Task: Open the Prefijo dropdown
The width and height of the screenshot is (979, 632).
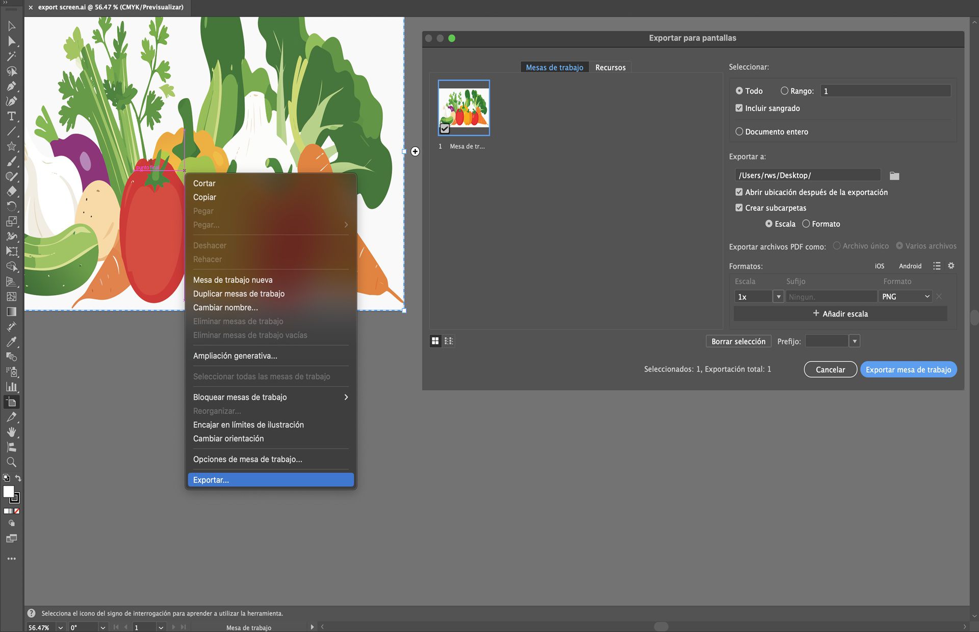Action: (855, 340)
